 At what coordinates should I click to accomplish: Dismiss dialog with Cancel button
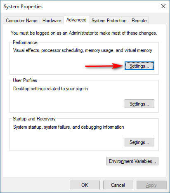pos(118,185)
